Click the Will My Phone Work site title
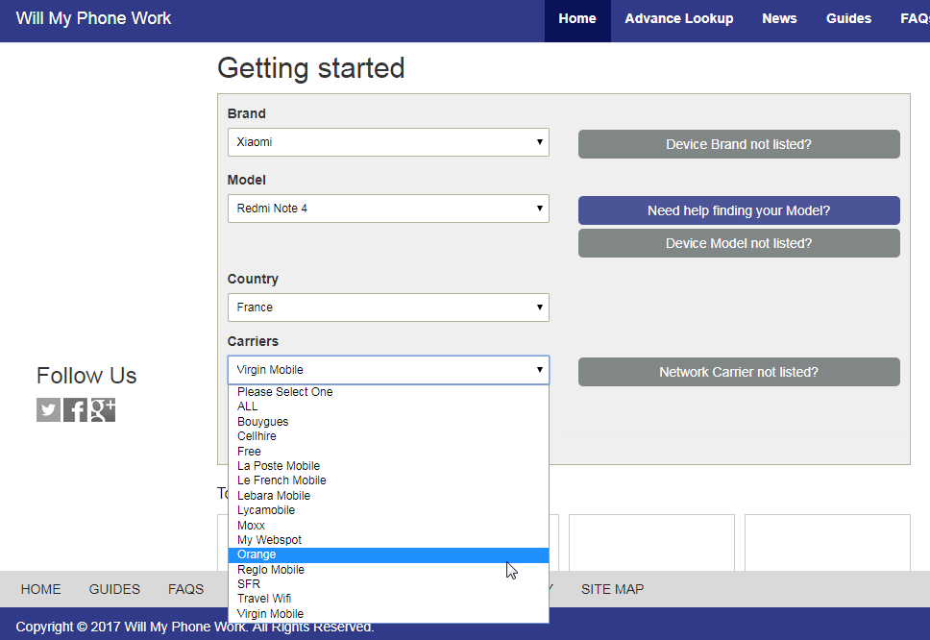The image size is (930, 640). 94,18
